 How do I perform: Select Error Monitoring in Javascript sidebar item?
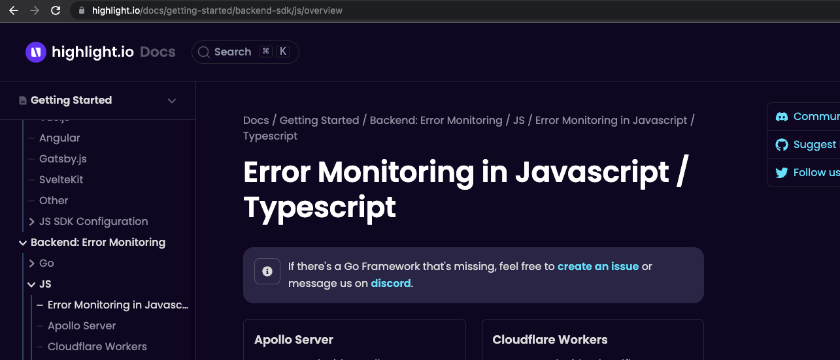118,305
